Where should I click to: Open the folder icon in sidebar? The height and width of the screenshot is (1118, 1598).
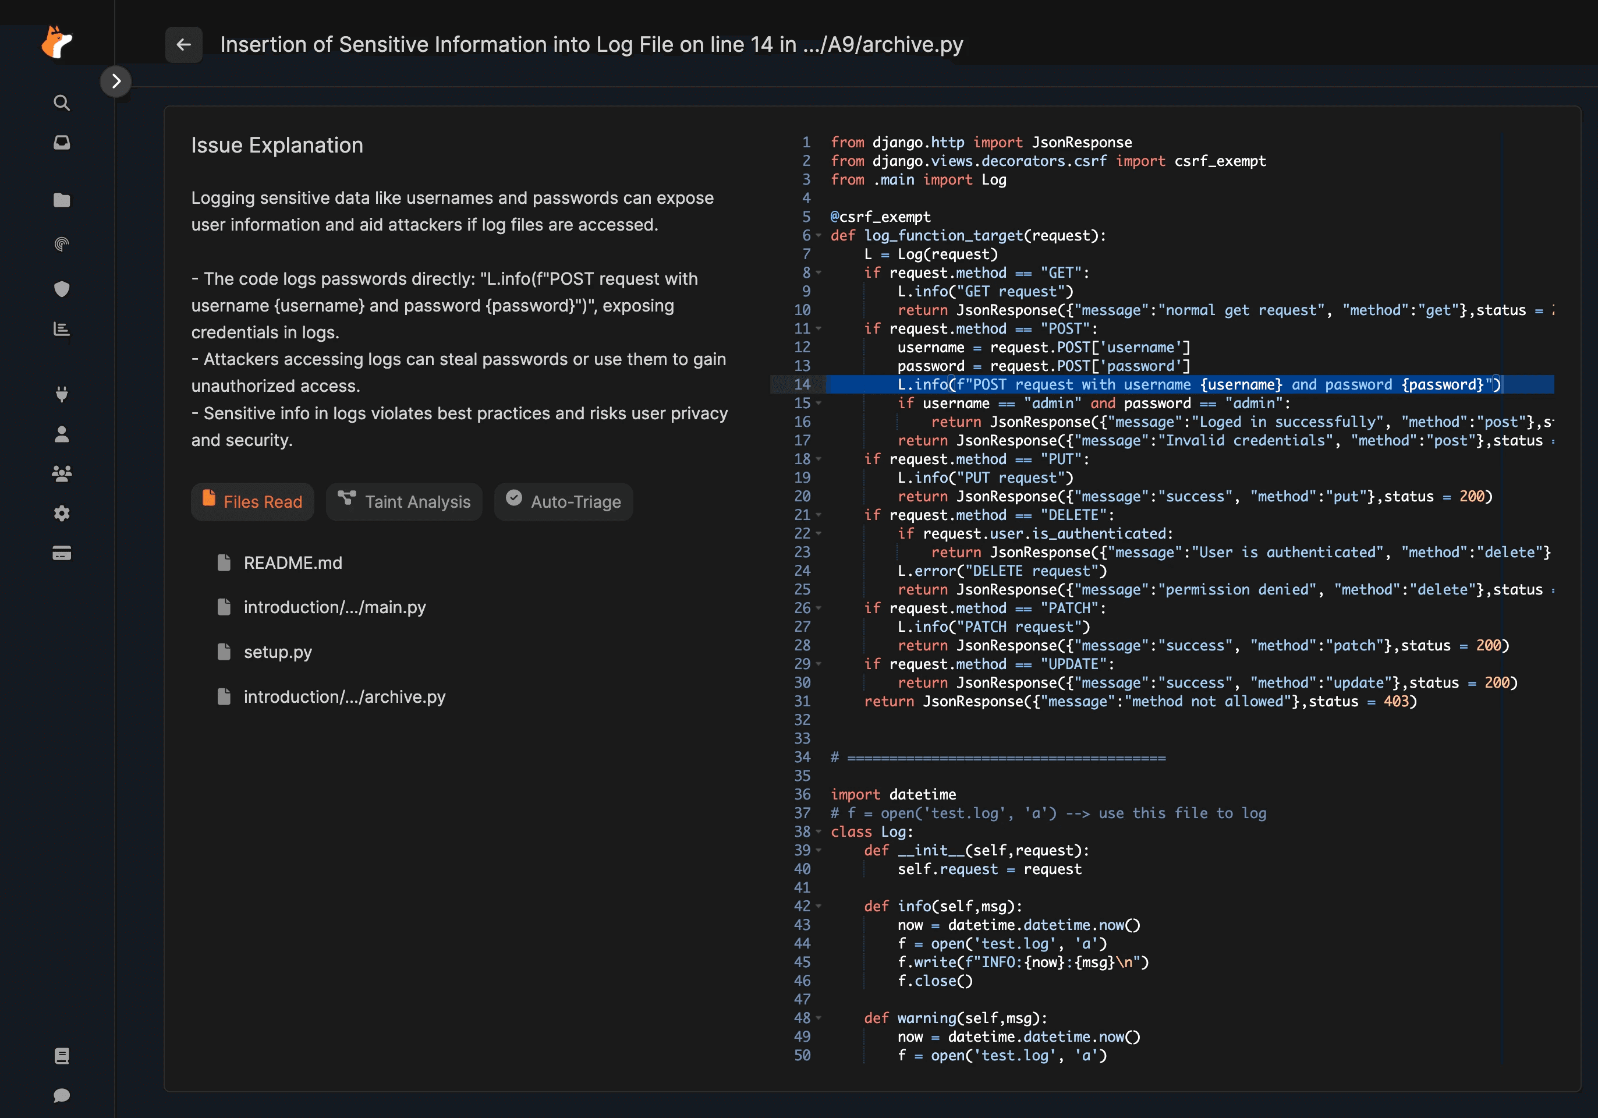[x=61, y=200]
